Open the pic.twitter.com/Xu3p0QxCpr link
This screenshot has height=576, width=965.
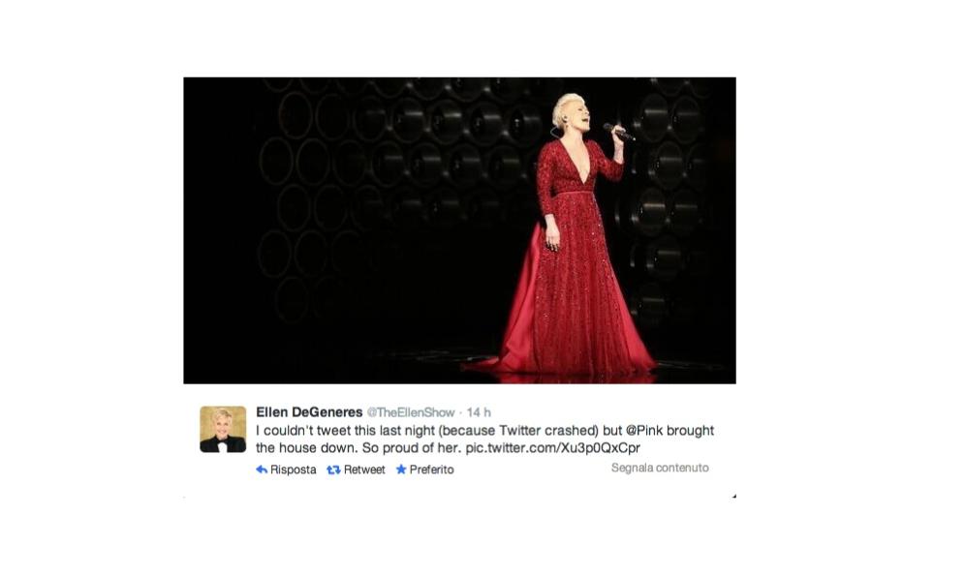pyautogui.click(x=552, y=448)
